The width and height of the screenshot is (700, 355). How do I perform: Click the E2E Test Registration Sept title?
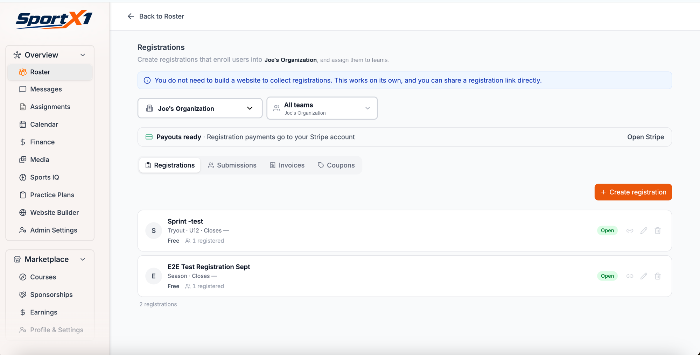(209, 267)
